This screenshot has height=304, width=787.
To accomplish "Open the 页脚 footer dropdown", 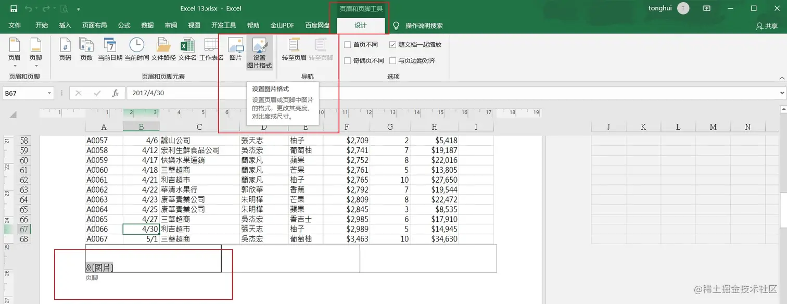I will click(35, 52).
